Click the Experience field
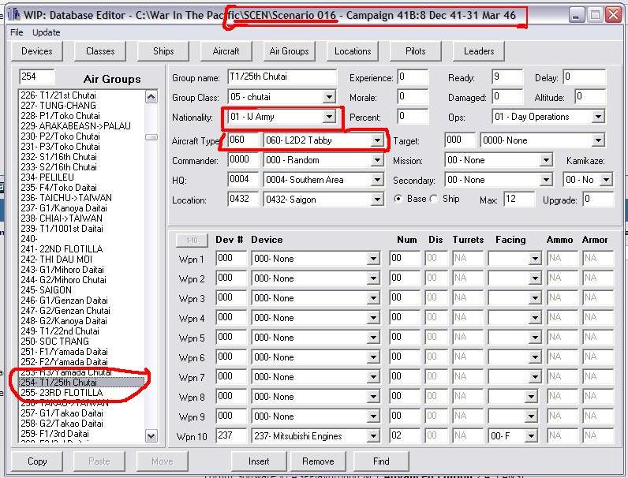The height and width of the screenshot is (478, 628). pos(413,77)
